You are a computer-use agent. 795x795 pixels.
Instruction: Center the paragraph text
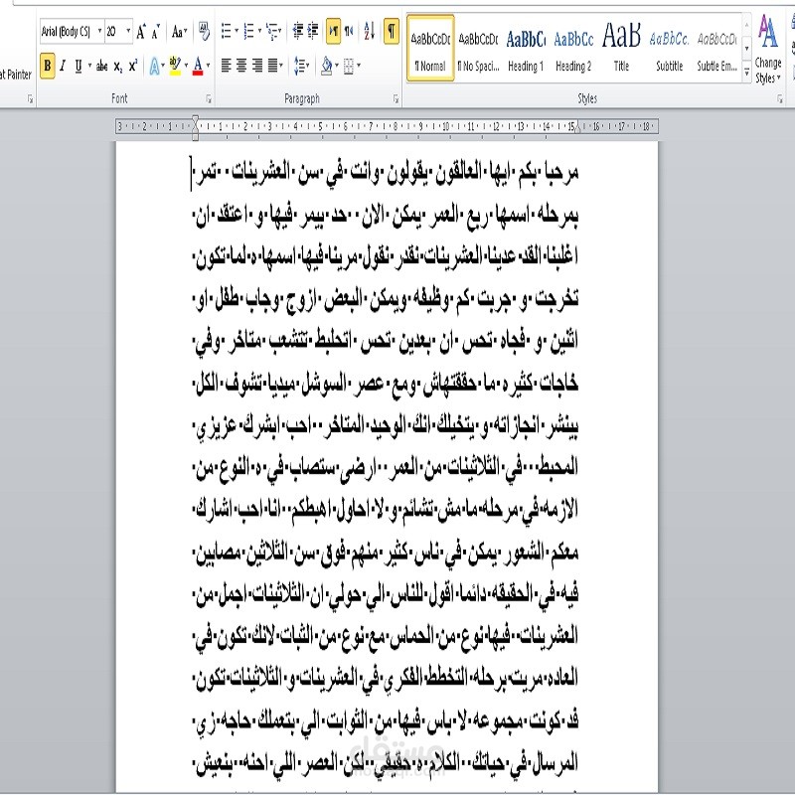(241, 66)
